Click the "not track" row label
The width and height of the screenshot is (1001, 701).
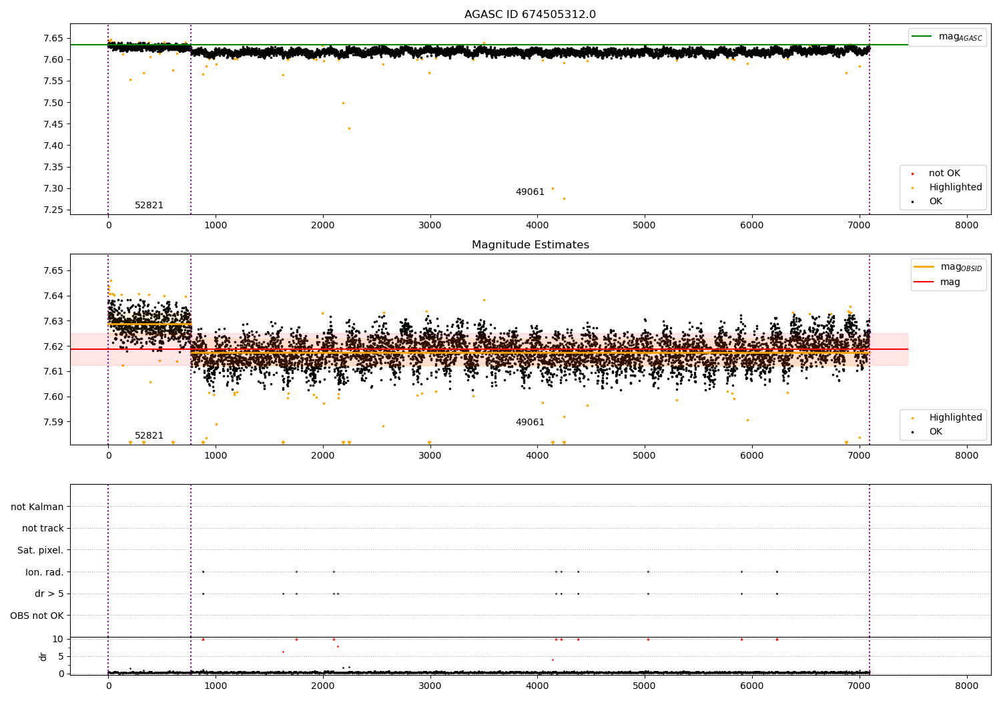point(43,529)
